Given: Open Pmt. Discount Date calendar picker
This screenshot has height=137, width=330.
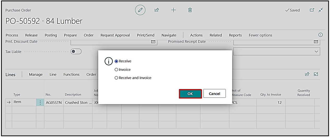Looking at the screenshot, I should pos(153,42).
